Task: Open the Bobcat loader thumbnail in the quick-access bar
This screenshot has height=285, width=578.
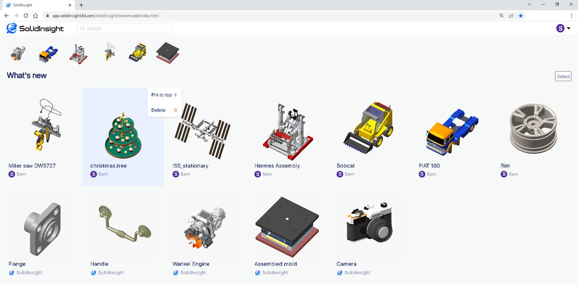Action: coord(137,53)
